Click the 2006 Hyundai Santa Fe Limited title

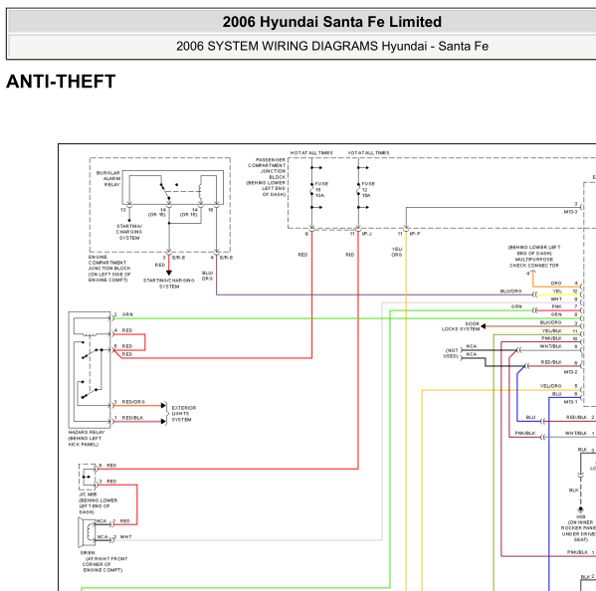tap(331, 22)
